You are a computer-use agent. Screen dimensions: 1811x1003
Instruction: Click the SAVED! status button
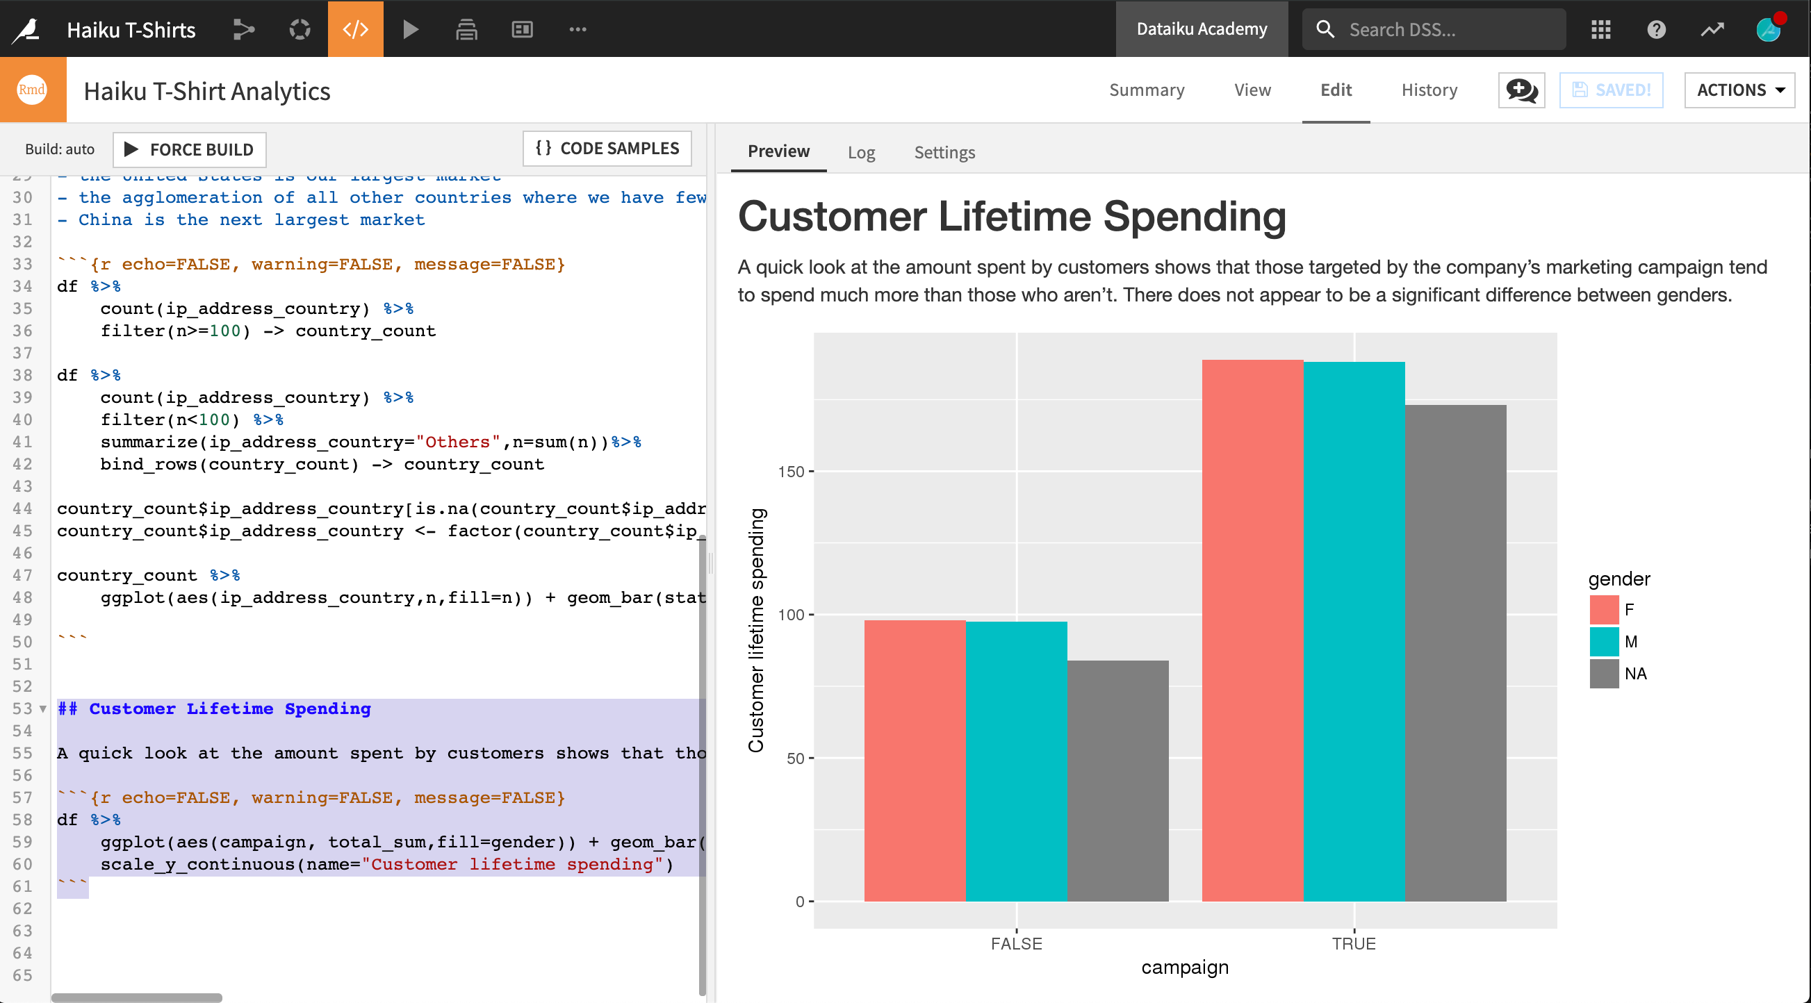click(1612, 89)
